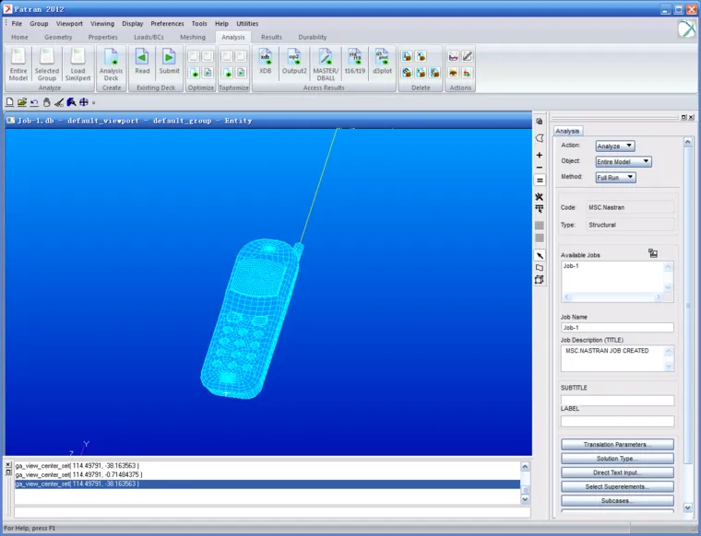Screen dimensions: 701x536
Task: Open the Action dropdown showing Analyze
Action: 614,146
